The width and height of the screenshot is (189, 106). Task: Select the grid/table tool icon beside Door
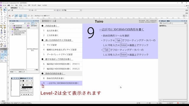[5, 32]
